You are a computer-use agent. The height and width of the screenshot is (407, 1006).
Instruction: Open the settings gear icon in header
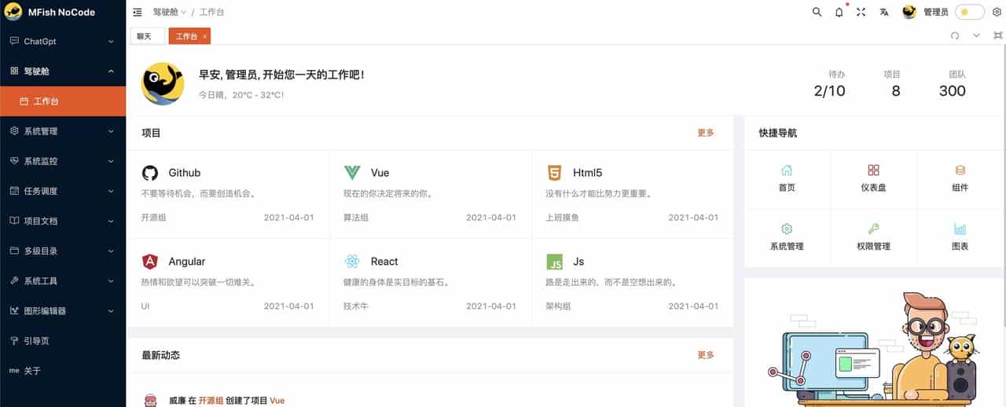pyautogui.click(x=997, y=12)
